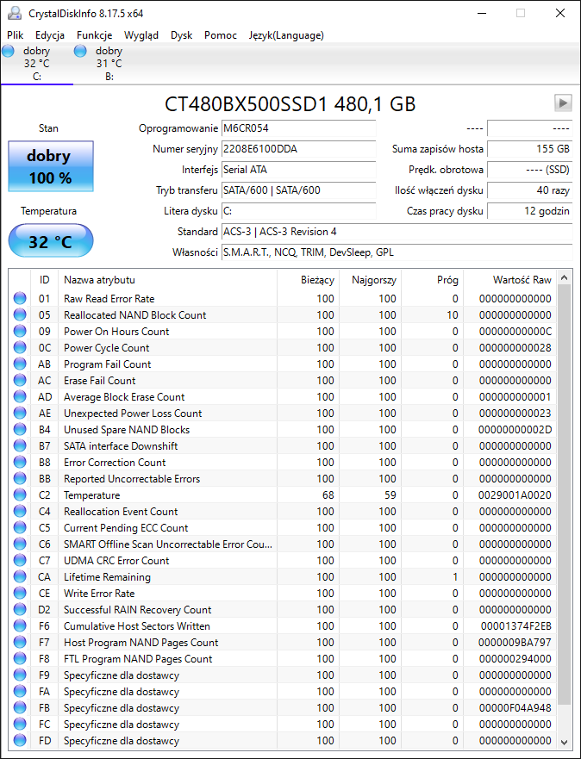Viewport: 581px width, 759px height.
Task: Click raw value 00000F04A948 in FB row
Action: click(x=515, y=707)
